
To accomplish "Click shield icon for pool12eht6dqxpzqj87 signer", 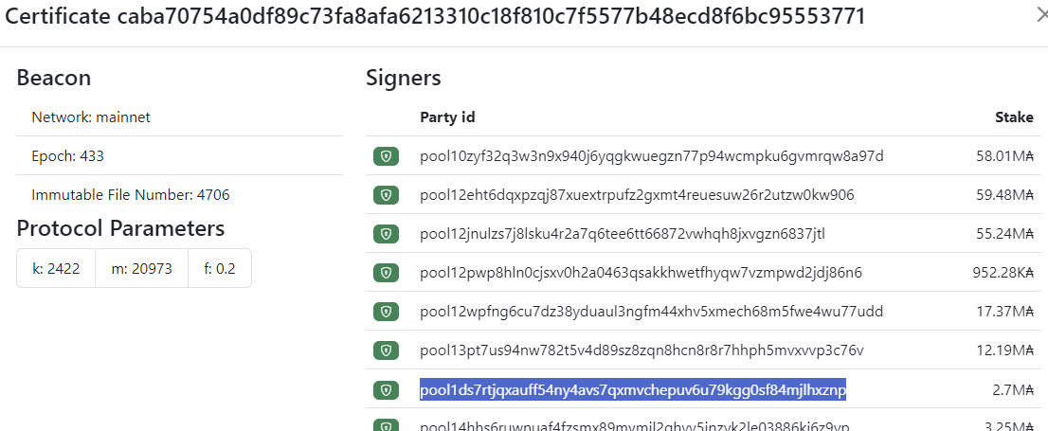I will (386, 195).
